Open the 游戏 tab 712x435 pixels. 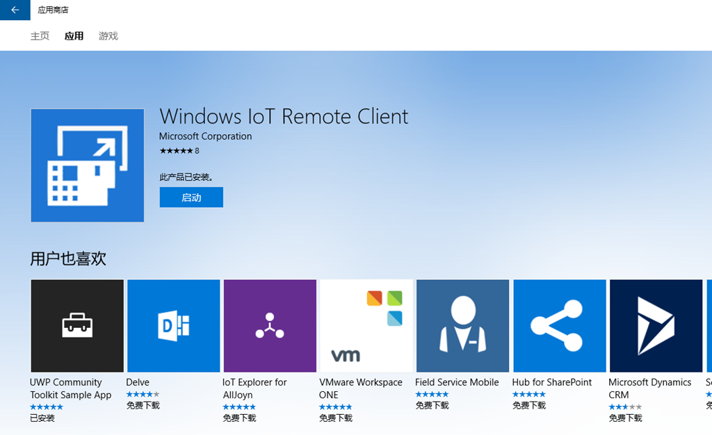108,36
